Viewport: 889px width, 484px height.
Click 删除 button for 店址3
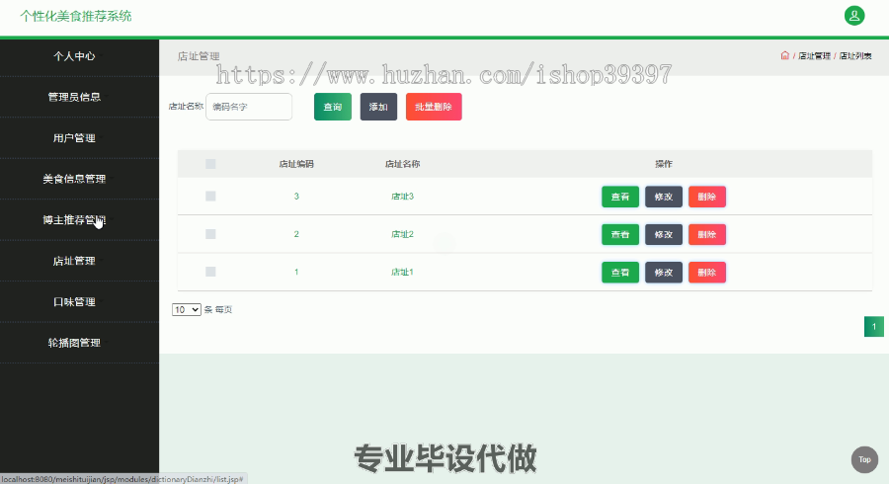pyautogui.click(x=707, y=197)
